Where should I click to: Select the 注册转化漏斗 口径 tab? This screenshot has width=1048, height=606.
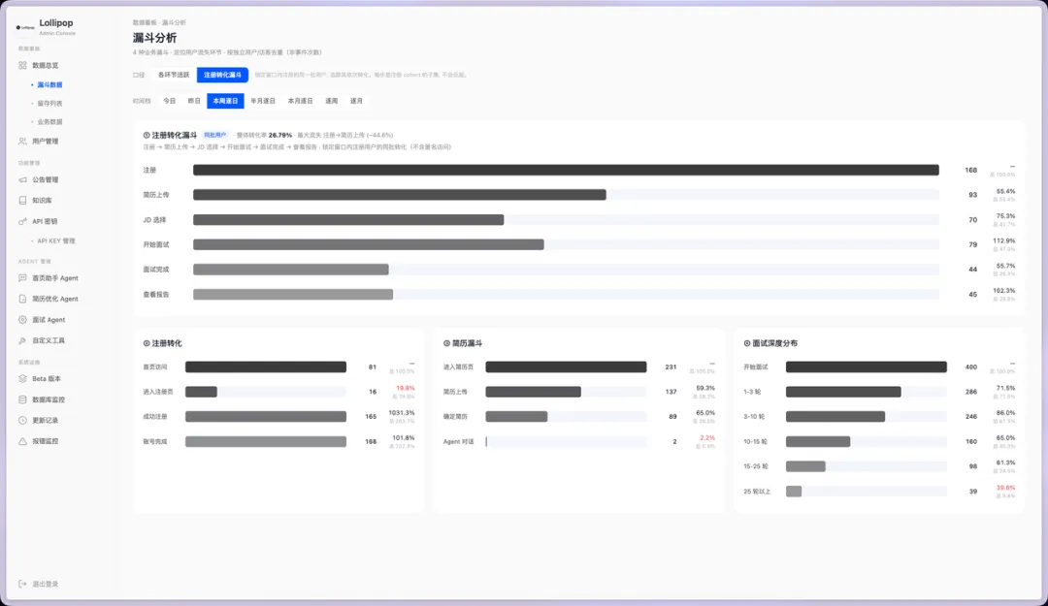point(222,75)
